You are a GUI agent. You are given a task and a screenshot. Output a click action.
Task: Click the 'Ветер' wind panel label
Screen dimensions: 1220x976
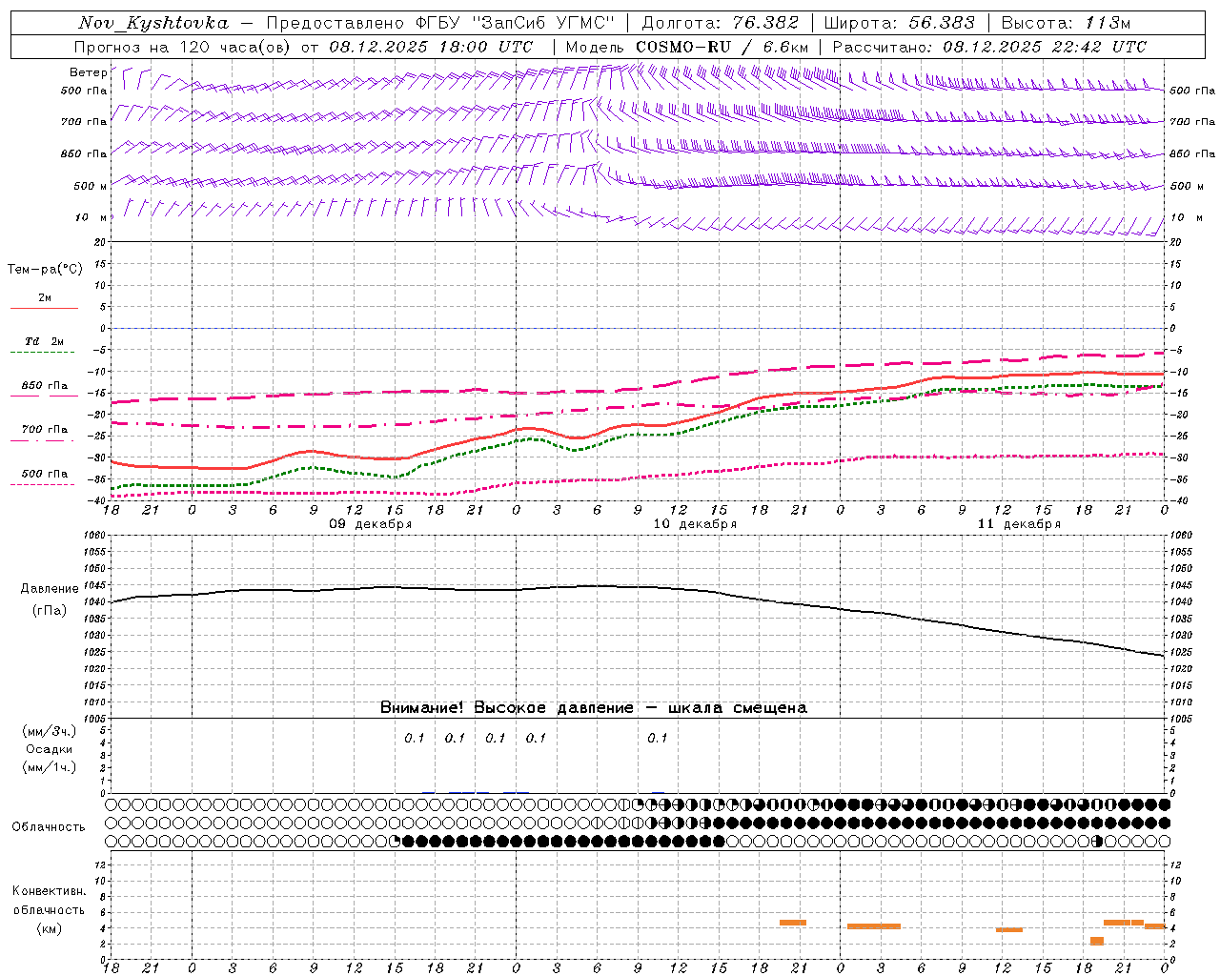pos(89,72)
